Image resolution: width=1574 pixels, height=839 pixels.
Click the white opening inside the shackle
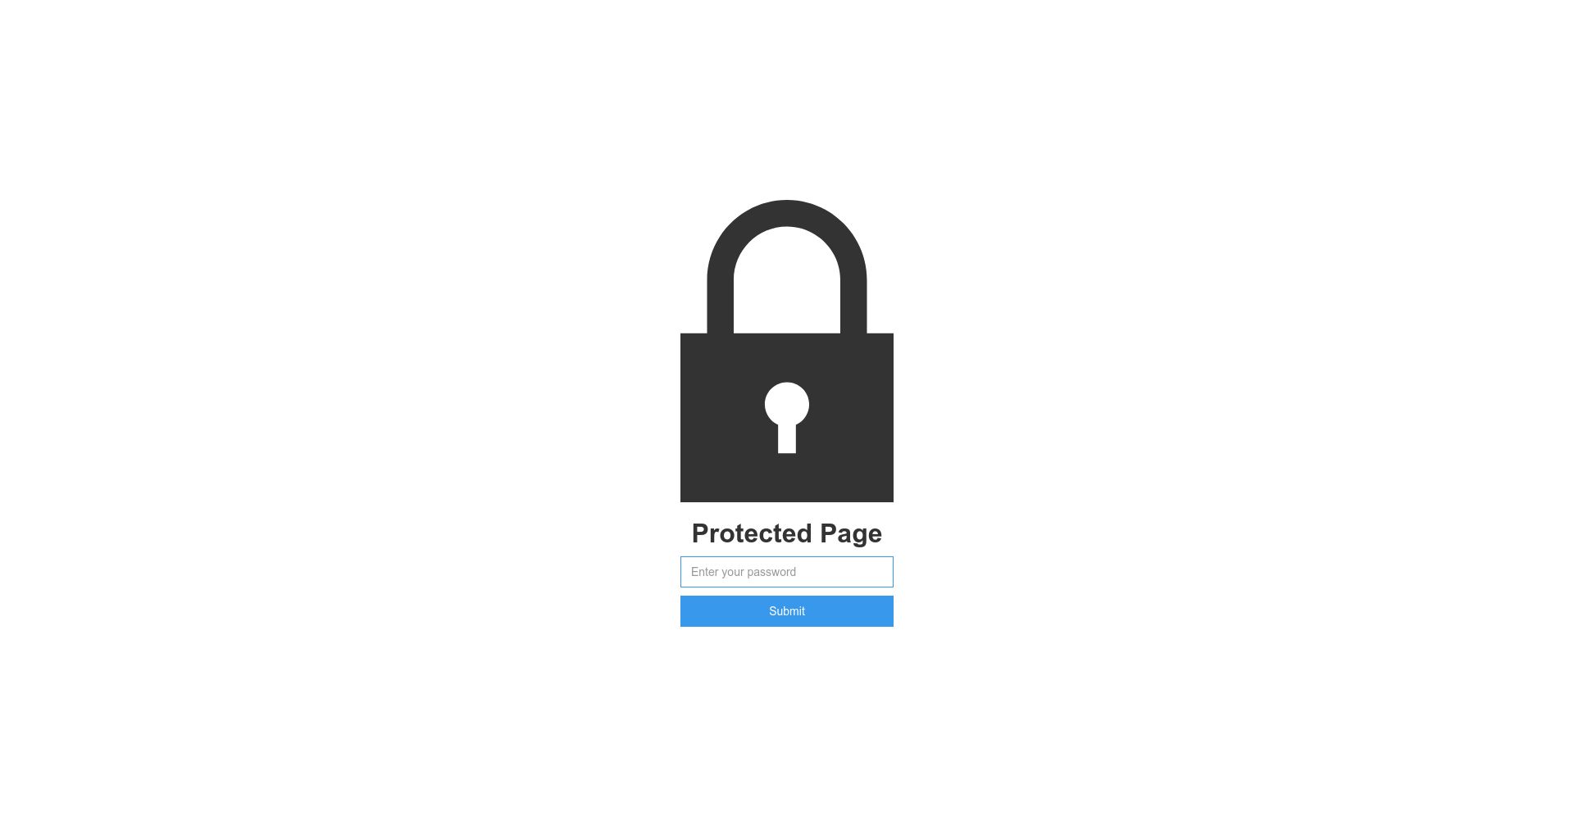point(787,283)
